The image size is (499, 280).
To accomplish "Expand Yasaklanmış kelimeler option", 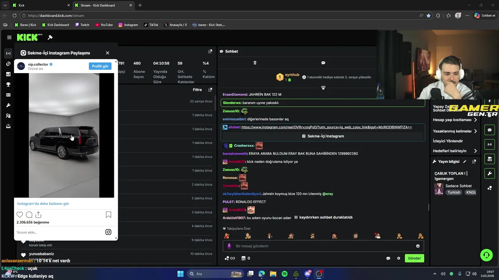I will click(x=455, y=131).
